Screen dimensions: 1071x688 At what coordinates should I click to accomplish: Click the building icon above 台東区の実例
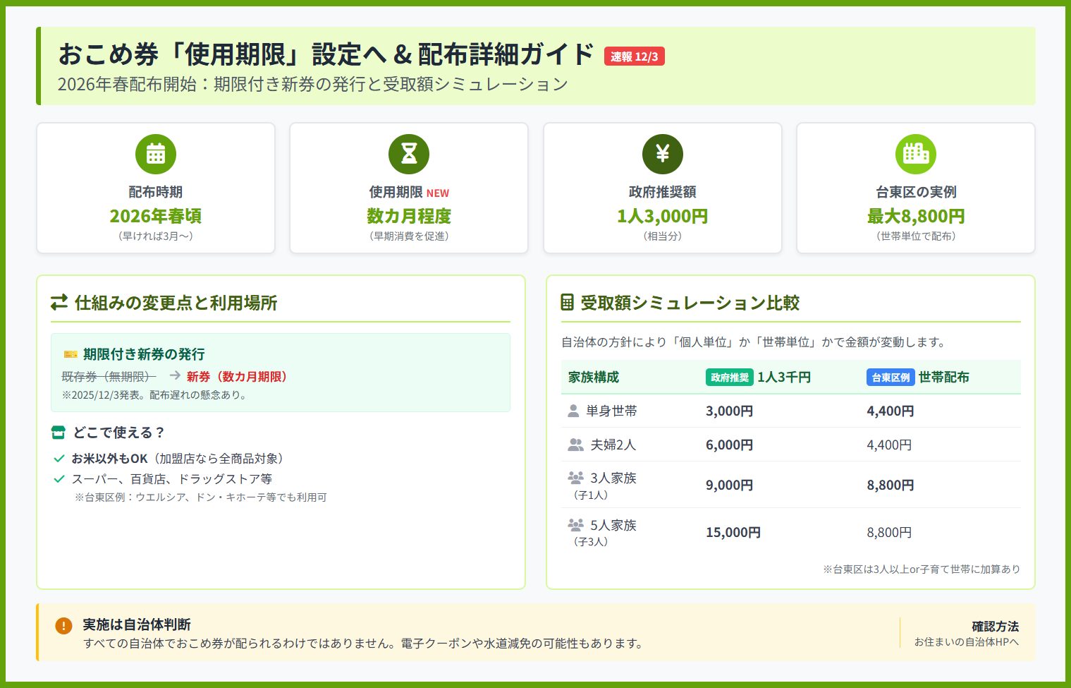(x=915, y=154)
